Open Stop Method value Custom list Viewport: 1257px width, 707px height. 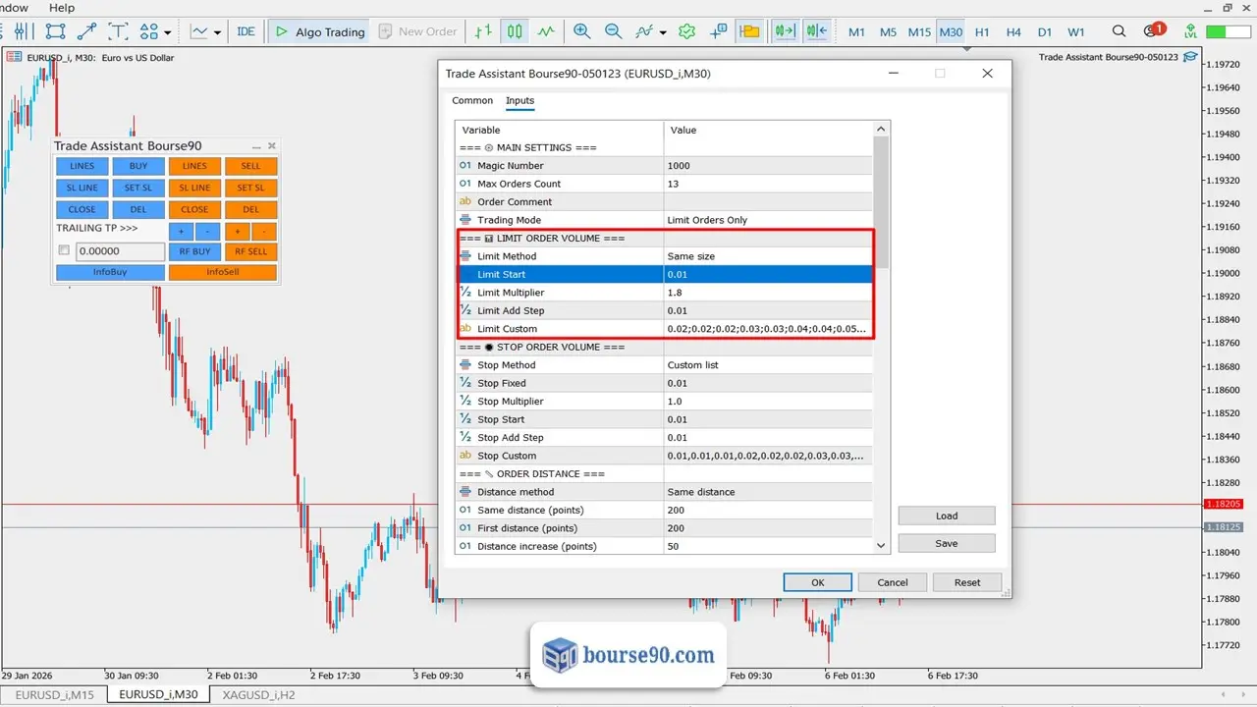[768, 365]
